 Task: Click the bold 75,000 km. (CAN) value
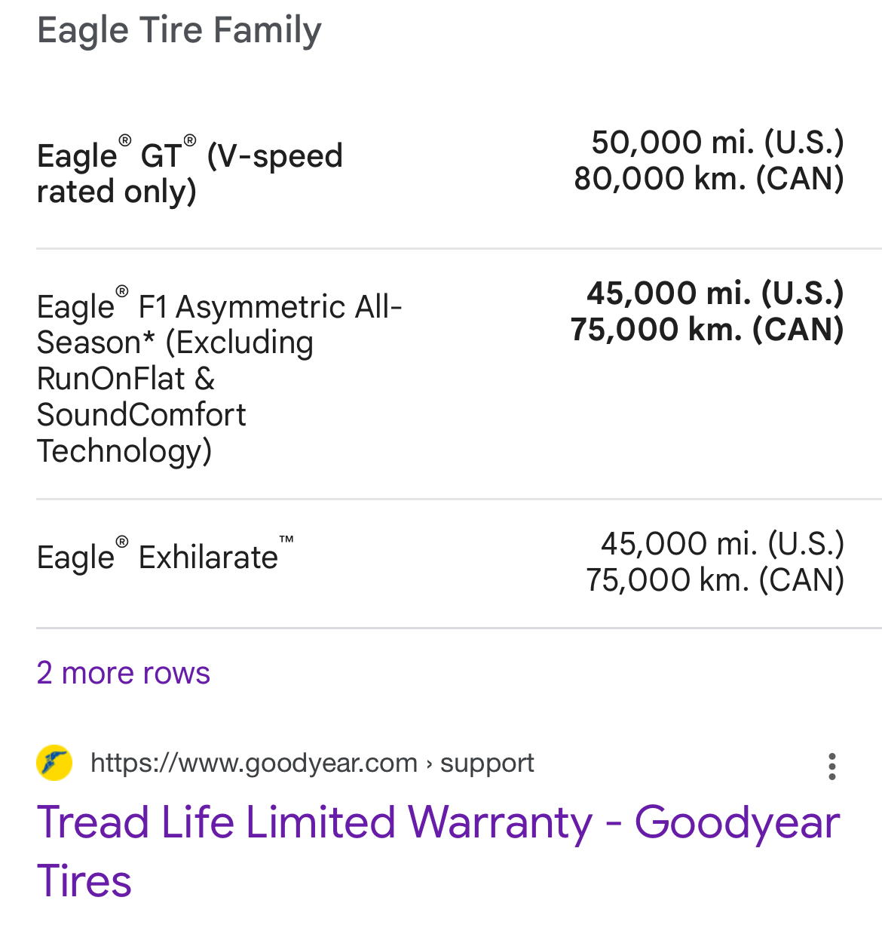706,329
